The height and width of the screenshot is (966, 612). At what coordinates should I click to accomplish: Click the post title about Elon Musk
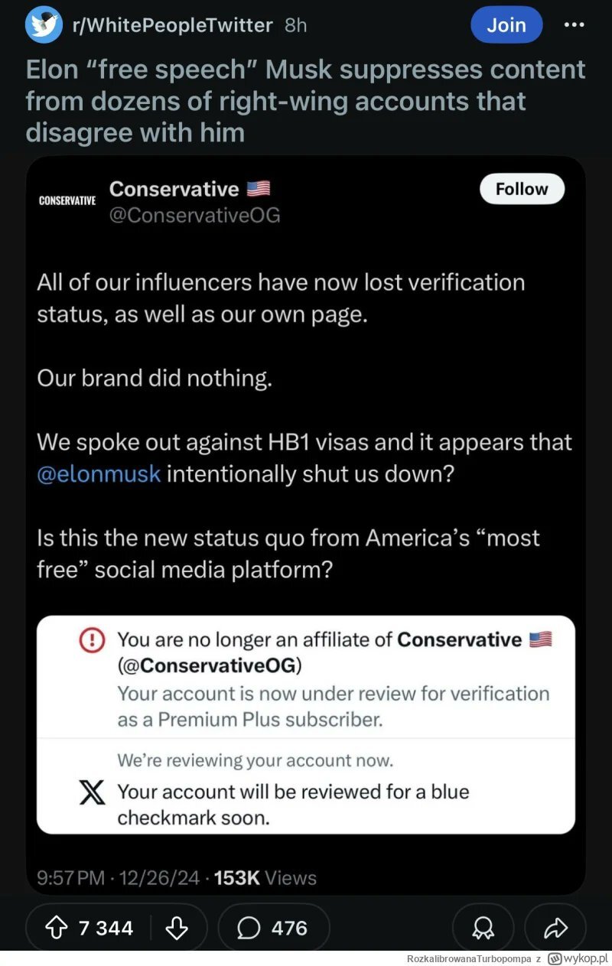(305, 101)
